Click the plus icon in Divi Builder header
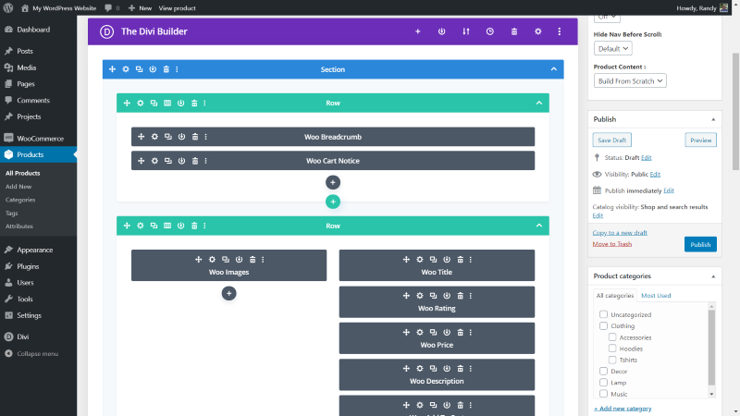This screenshot has height=416, width=740. coord(418,31)
